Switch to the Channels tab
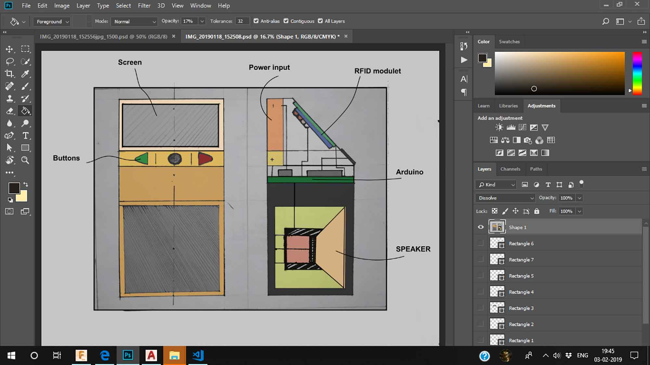The width and height of the screenshot is (650, 365). (510, 169)
